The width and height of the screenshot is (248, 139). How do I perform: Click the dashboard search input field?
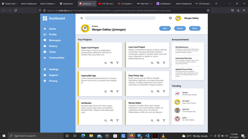click(x=120, y=18)
